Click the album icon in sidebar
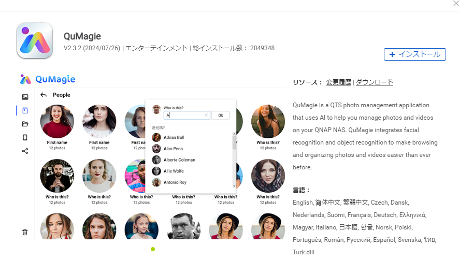Image resolution: width=459 pixels, height=274 pixels. (x=25, y=110)
